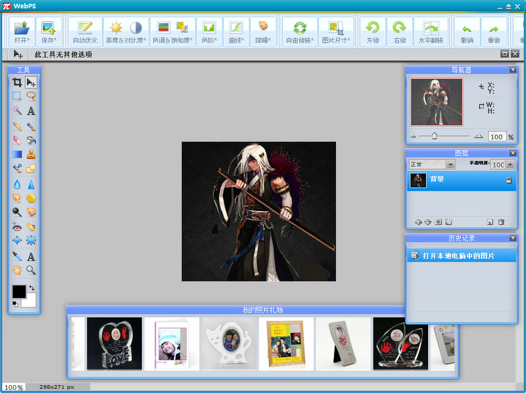Open the 自由旋转 free rotate option
Image resolution: width=526 pixels, height=393 pixels.
click(300, 32)
